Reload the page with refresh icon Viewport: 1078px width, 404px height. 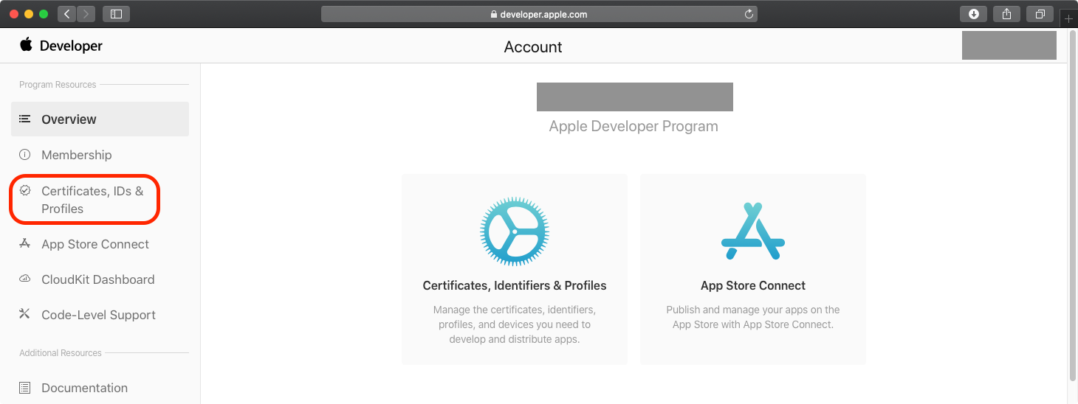[749, 14]
